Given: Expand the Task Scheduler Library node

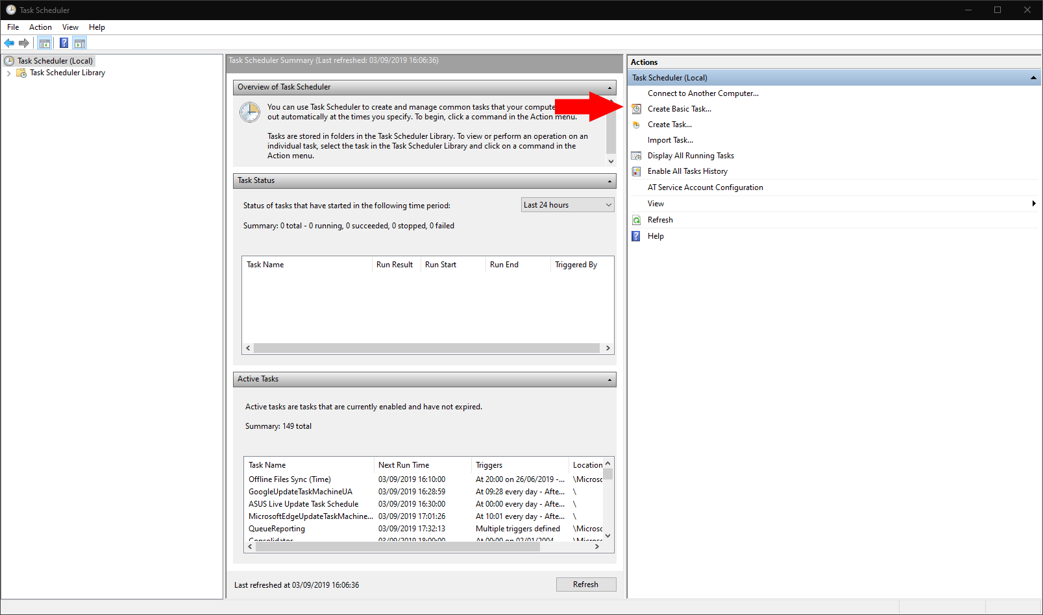Looking at the screenshot, I should tap(8, 73).
